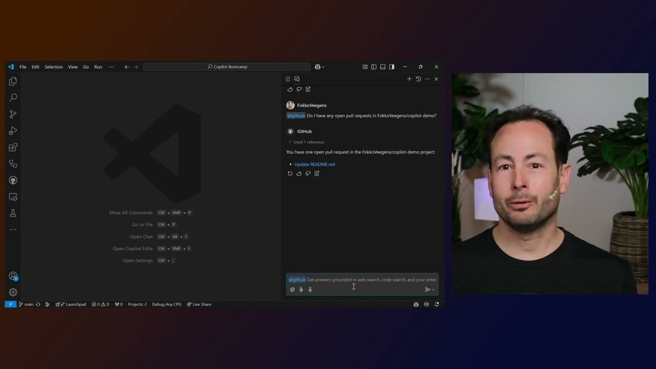The height and width of the screenshot is (369, 656).
Task: Open the Source Control view
Action: click(13, 114)
